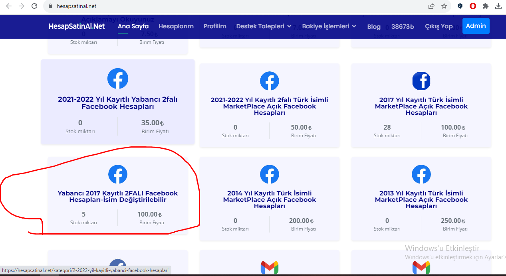Click Facebook icon of Yabancı 2017 2FALI card
Viewport: 506px width, 276px height.
(118, 174)
